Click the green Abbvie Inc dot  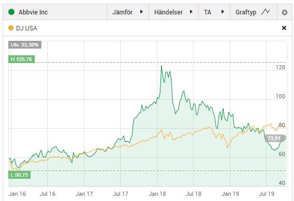[11, 12]
